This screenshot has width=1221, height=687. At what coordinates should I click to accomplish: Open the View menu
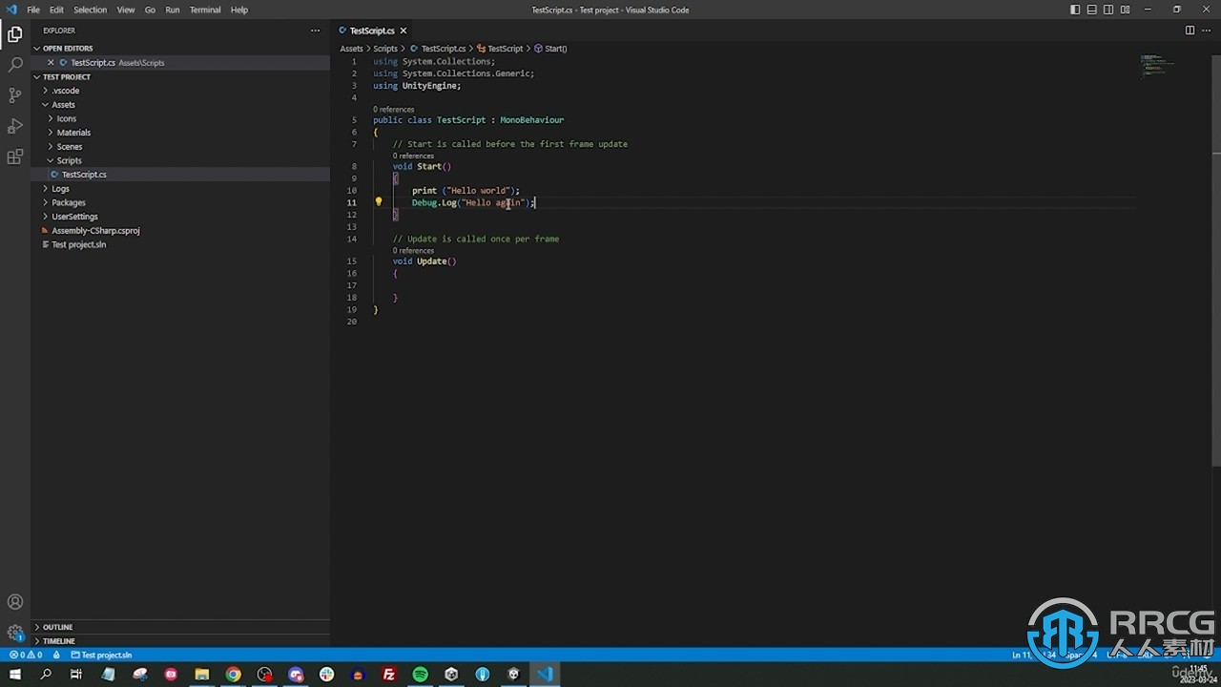(125, 10)
